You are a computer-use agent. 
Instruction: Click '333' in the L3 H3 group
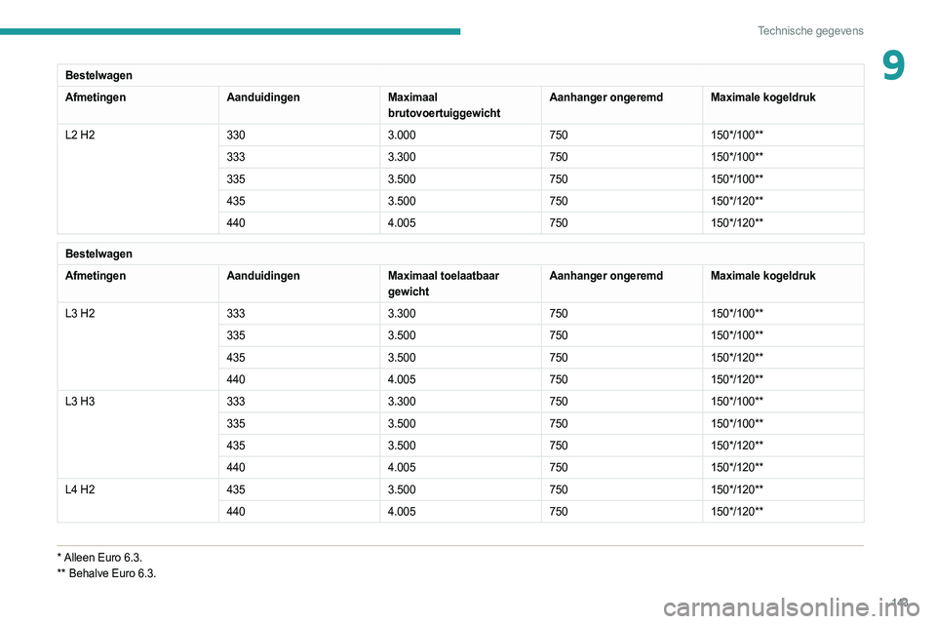tap(236, 402)
